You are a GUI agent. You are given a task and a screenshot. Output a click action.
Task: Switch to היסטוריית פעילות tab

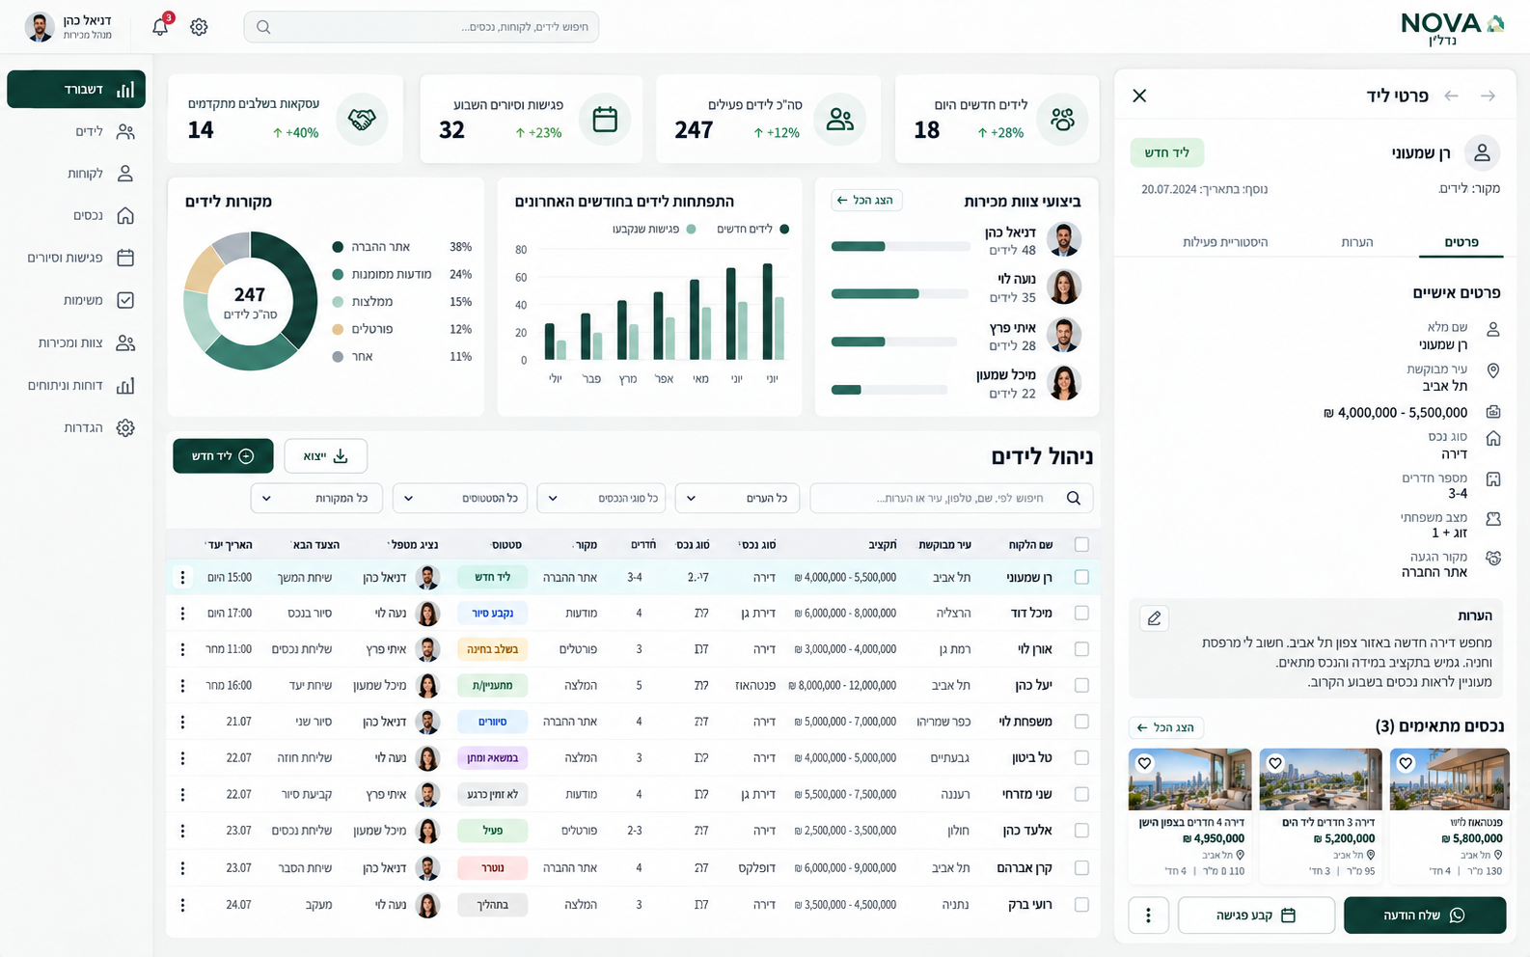[x=1225, y=242]
